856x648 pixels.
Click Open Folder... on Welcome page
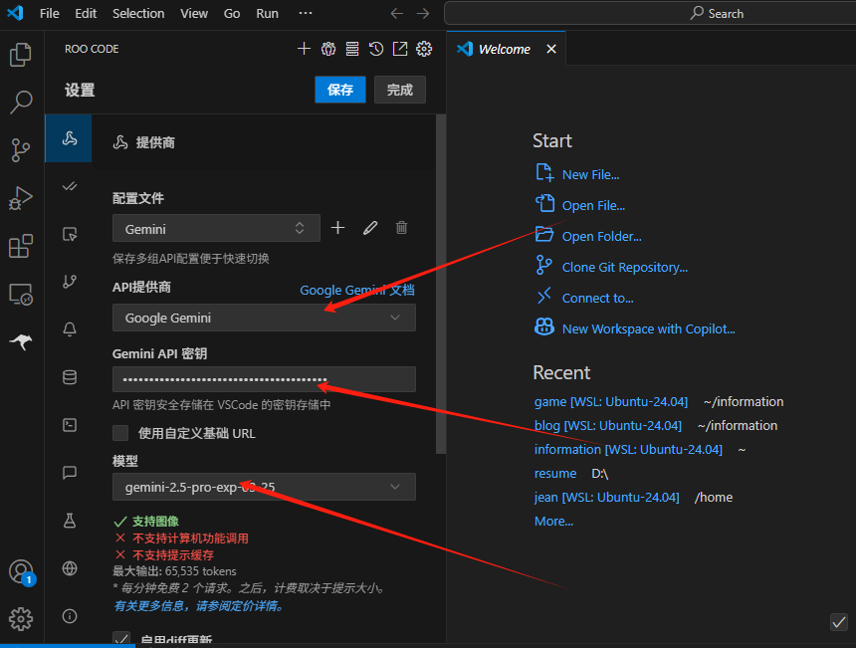[x=601, y=236]
